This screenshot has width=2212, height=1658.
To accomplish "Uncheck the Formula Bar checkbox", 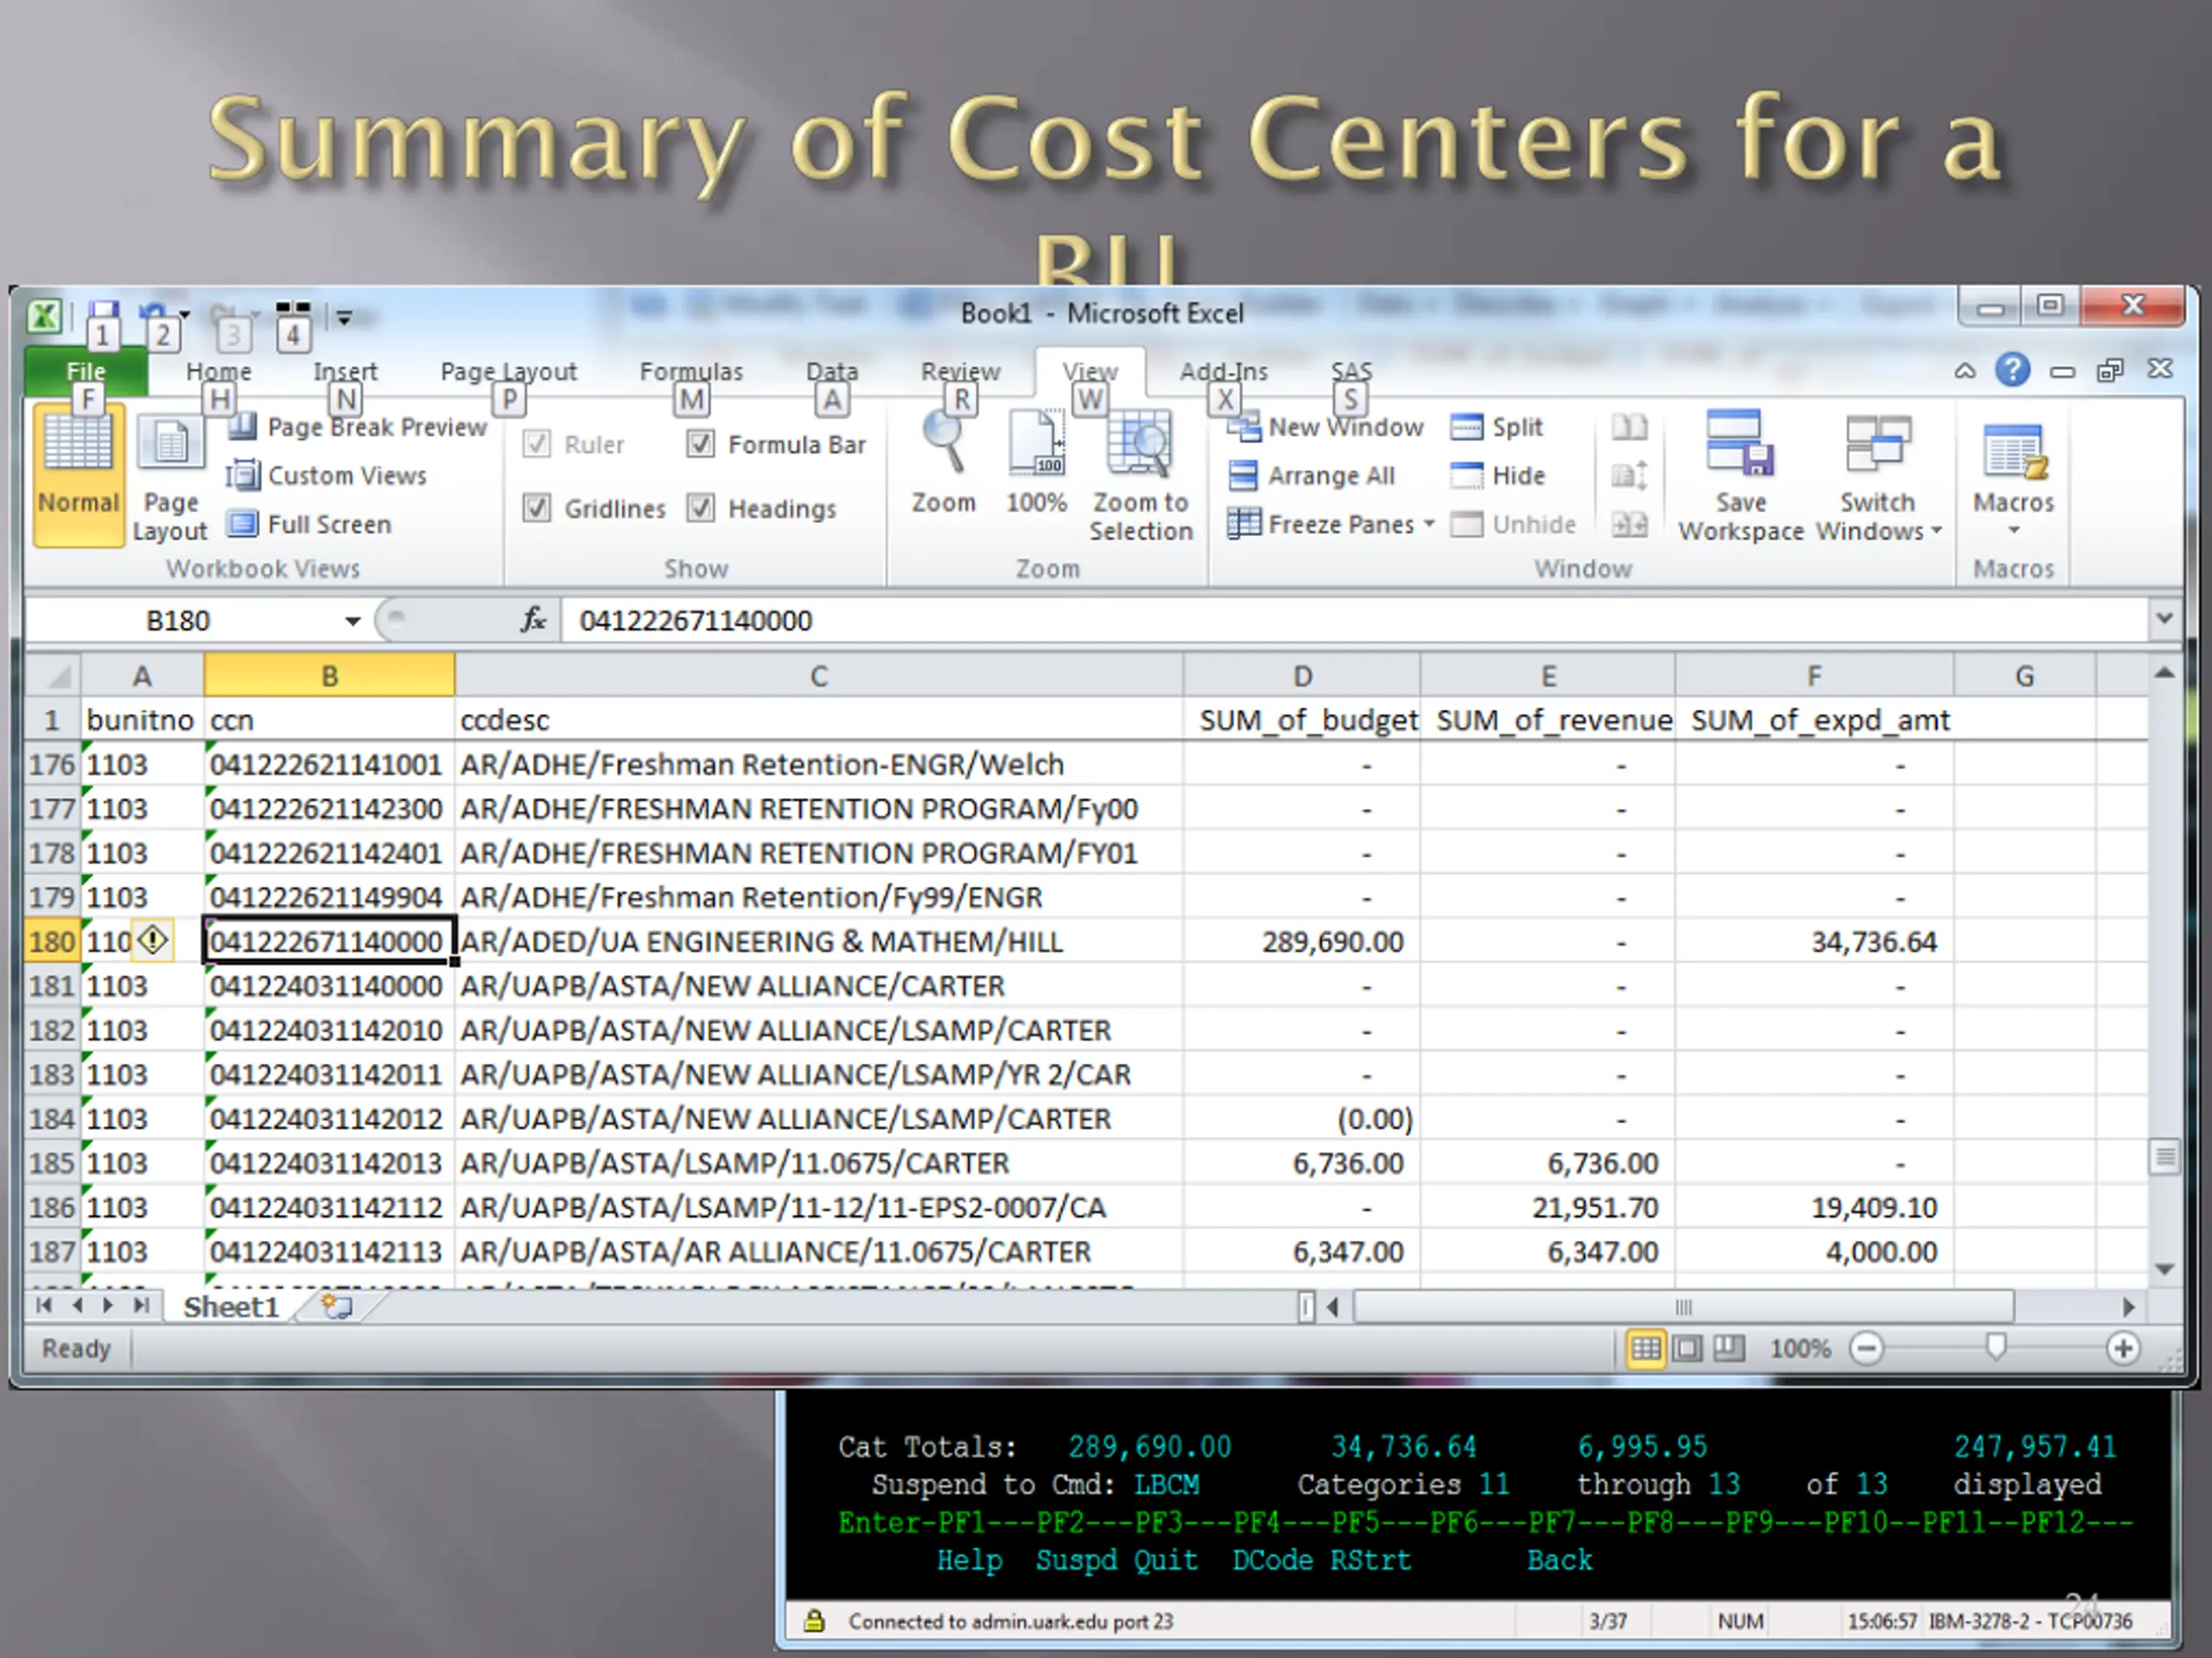I will pyautogui.click(x=701, y=444).
